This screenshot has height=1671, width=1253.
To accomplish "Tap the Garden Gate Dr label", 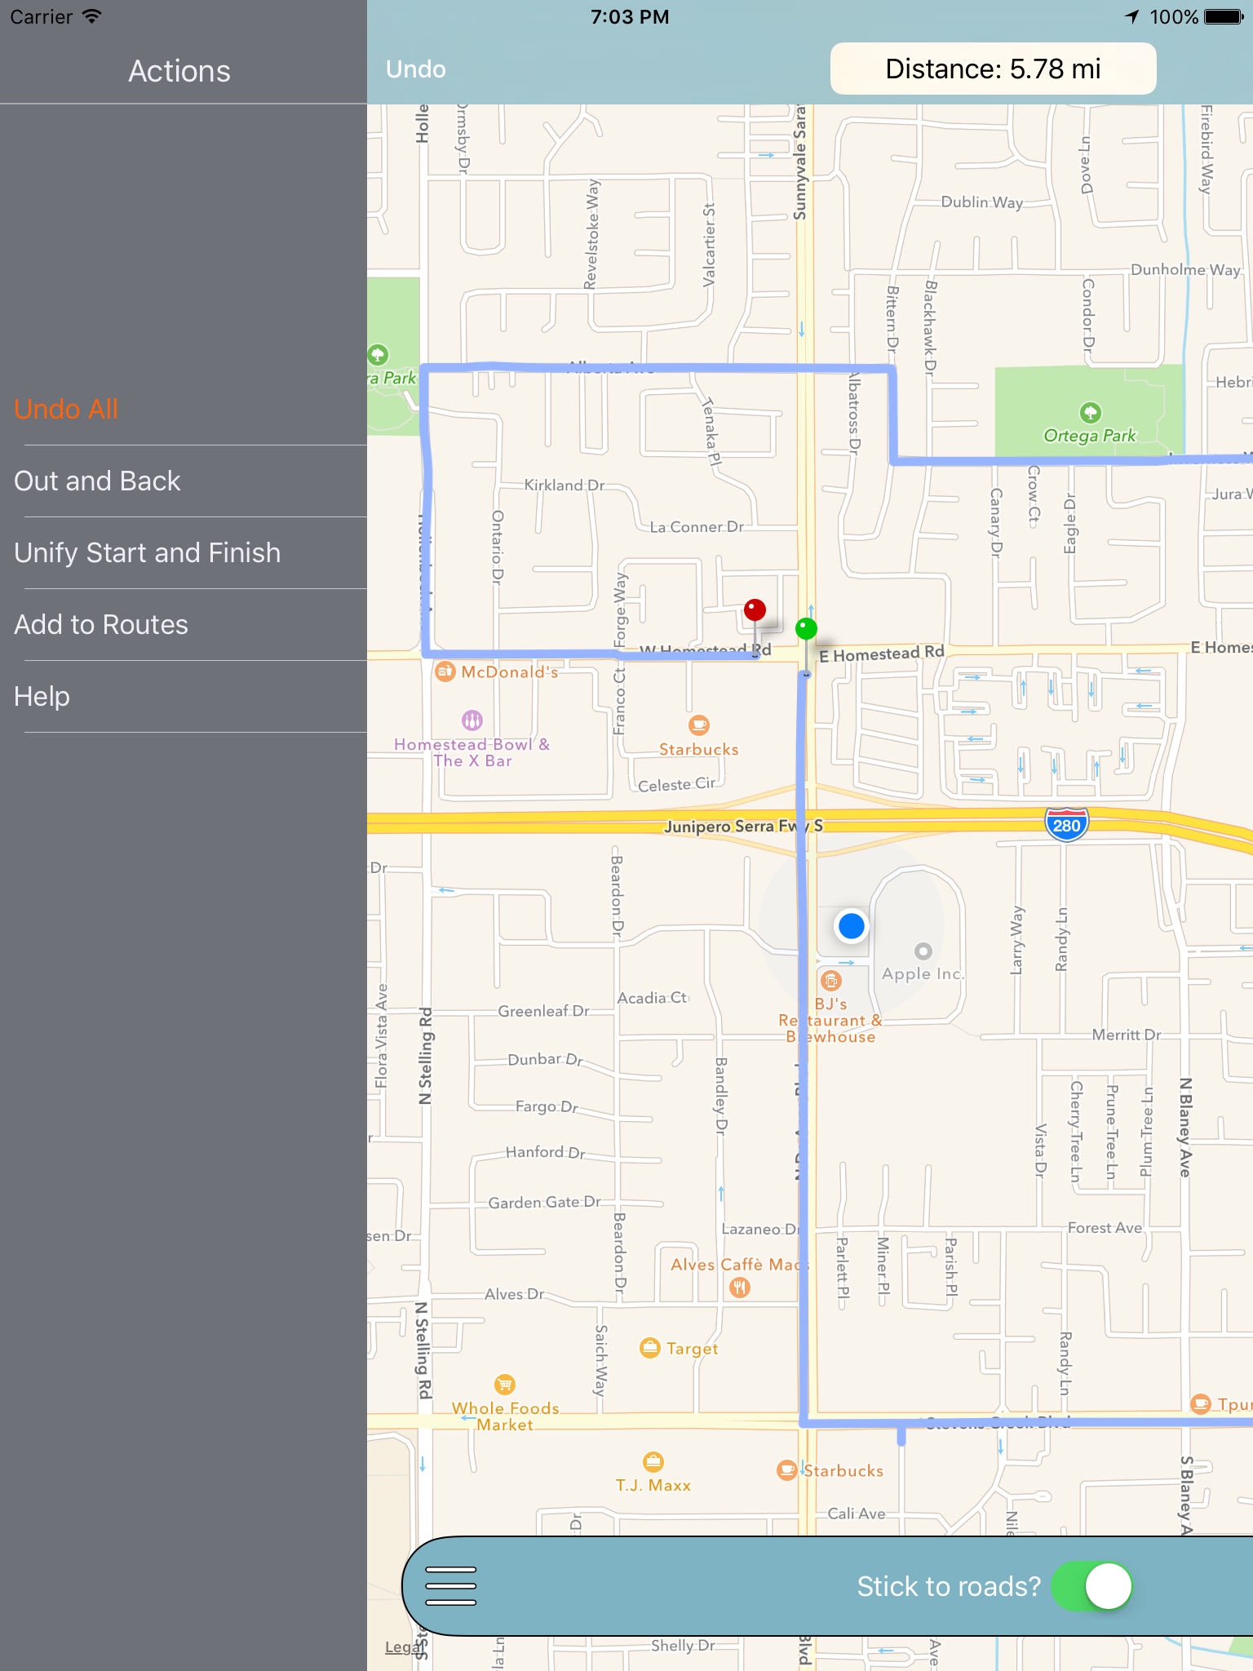I will pos(544,1202).
